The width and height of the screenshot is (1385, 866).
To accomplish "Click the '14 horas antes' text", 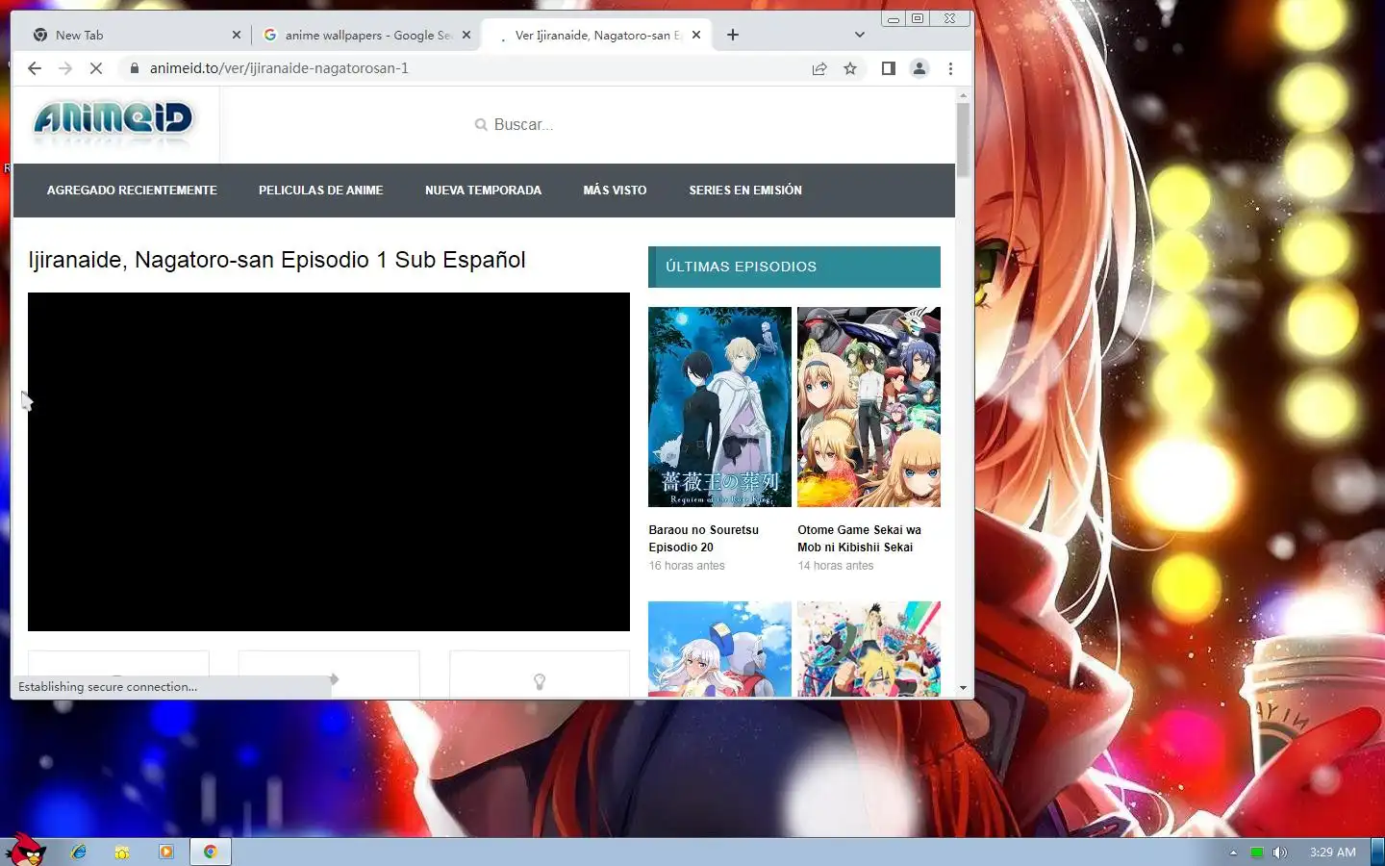I will [836, 566].
